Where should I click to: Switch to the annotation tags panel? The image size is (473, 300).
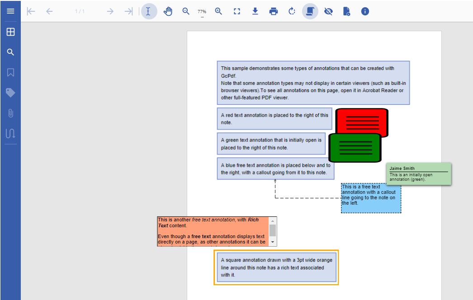[x=10, y=93]
